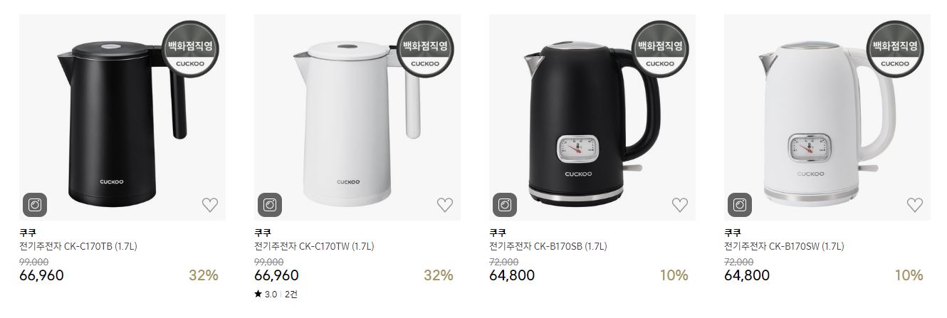This screenshot has width=947, height=318.
Task: Add black CK-B170SB kettle to favorites via heart
Action: [679, 205]
